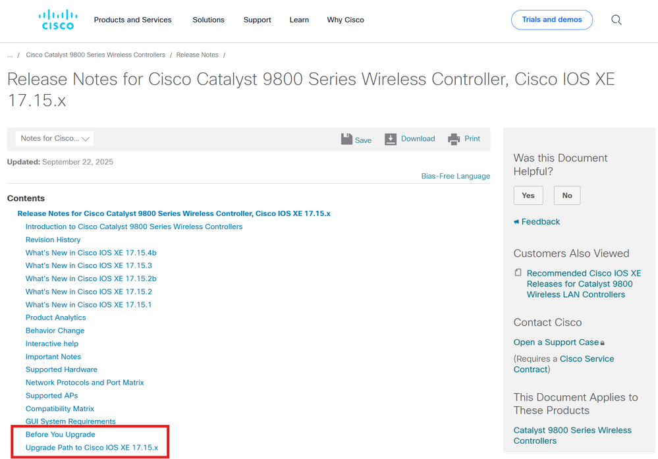Screen dimensions: 658x459
Task: Open the Bias-Free Language link
Action: [455, 176]
